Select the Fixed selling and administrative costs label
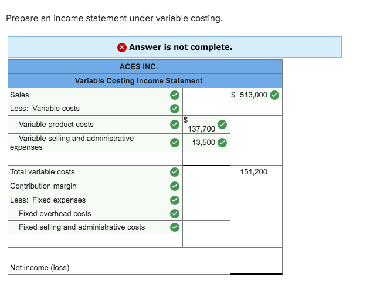The width and height of the screenshot is (380, 286). point(82,227)
